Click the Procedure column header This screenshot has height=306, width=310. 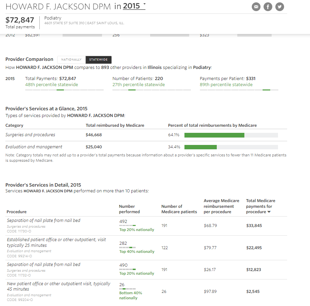pyautogui.click(x=16, y=212)
